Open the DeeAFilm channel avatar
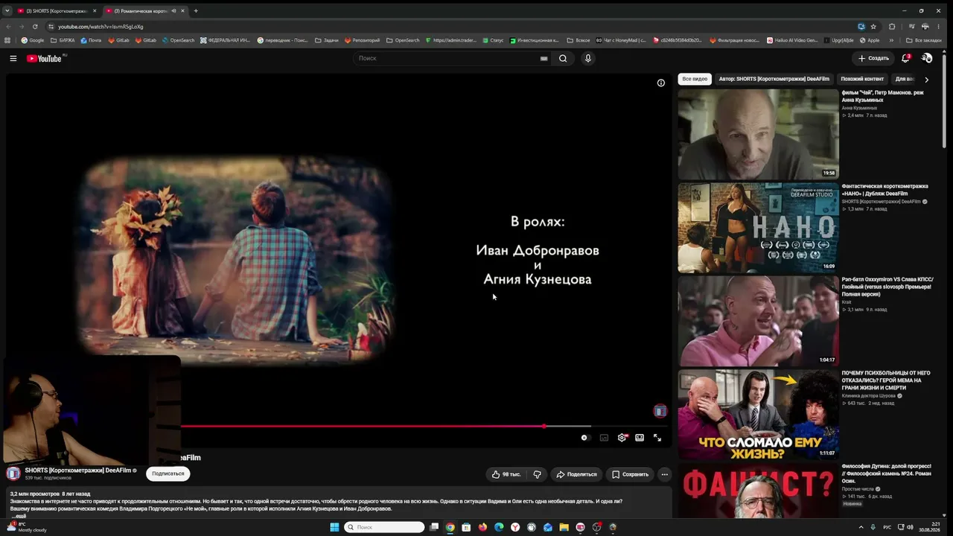The image size is (953, 536). [13, 473]
